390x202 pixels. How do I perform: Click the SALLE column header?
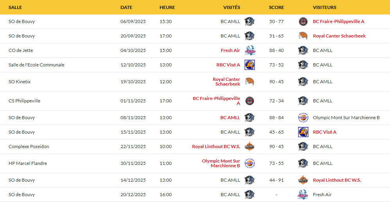15,7
